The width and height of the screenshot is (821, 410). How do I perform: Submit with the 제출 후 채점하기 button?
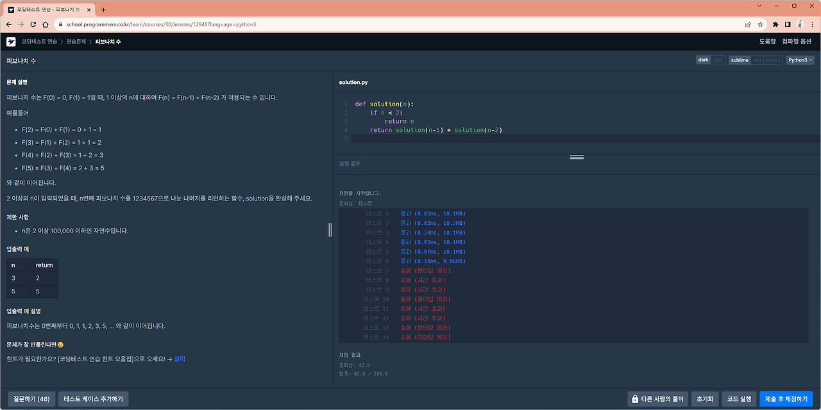click(786, 398)
